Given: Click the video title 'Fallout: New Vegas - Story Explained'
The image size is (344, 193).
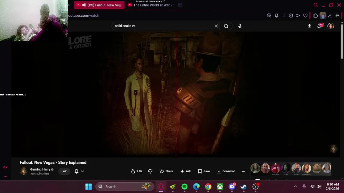Looking at the screenshot, I should pos(53,162).
